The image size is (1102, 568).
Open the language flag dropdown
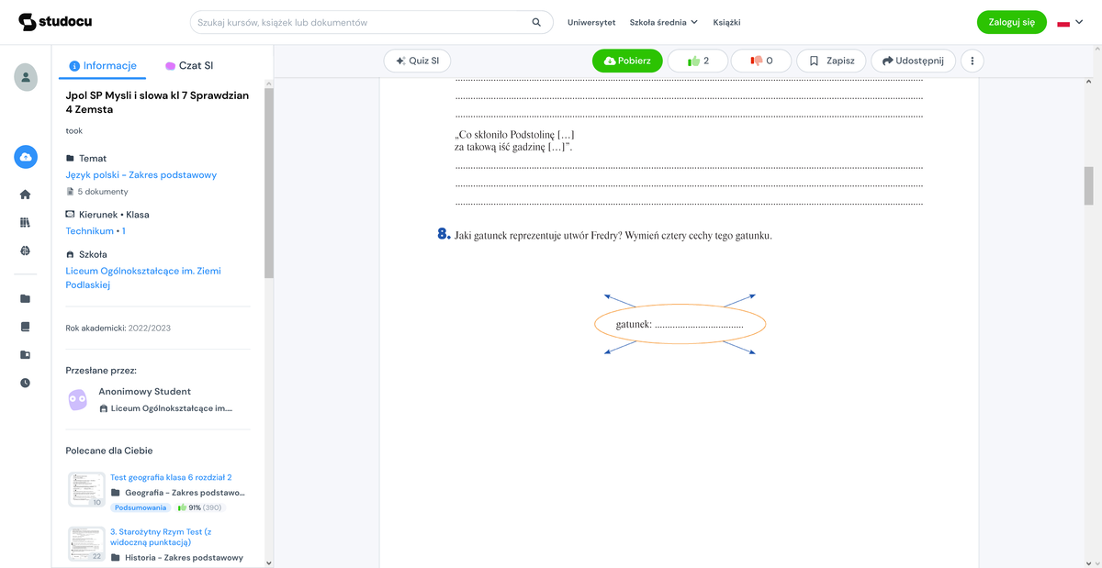[x=1071, y=22]
